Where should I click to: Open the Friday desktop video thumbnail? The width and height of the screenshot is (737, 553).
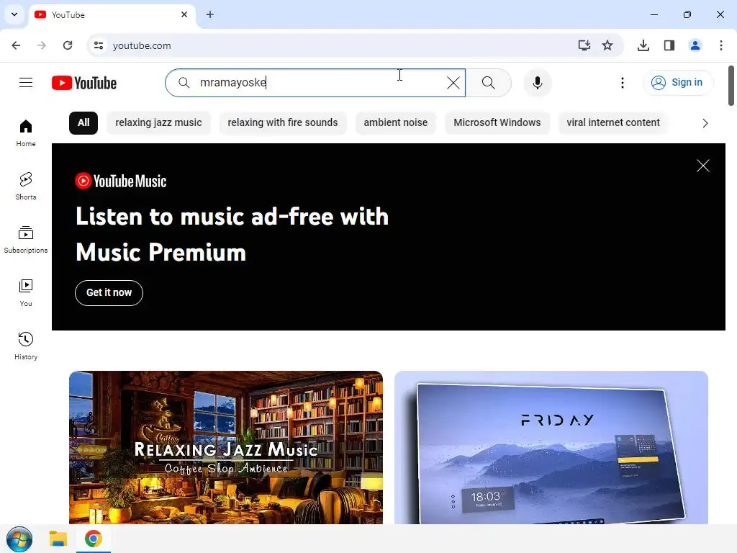(551, 447)
